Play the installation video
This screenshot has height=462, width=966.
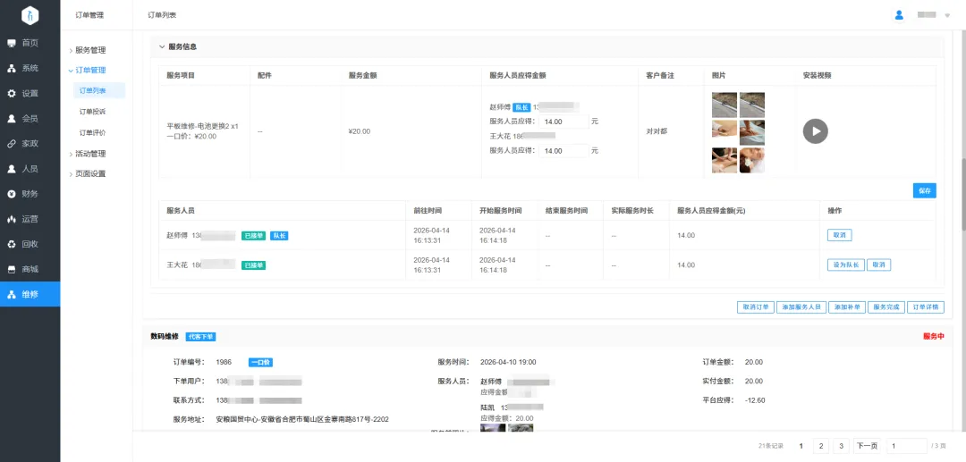pos(815,131)
